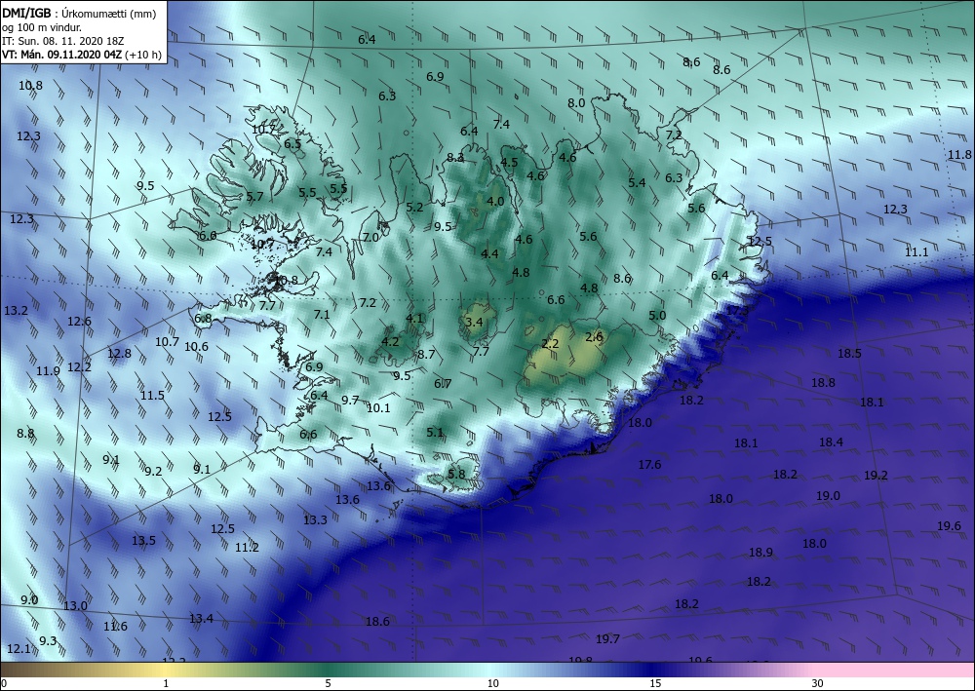Image resolution: width=975 pixels, height=691 pixels.
Task: Click the '8.0' value on the map
Action: coord(576,103)
